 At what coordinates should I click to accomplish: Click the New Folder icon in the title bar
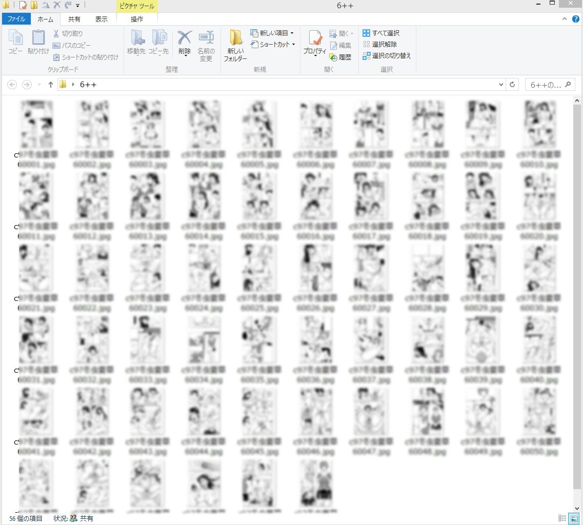tap(34, 5)
